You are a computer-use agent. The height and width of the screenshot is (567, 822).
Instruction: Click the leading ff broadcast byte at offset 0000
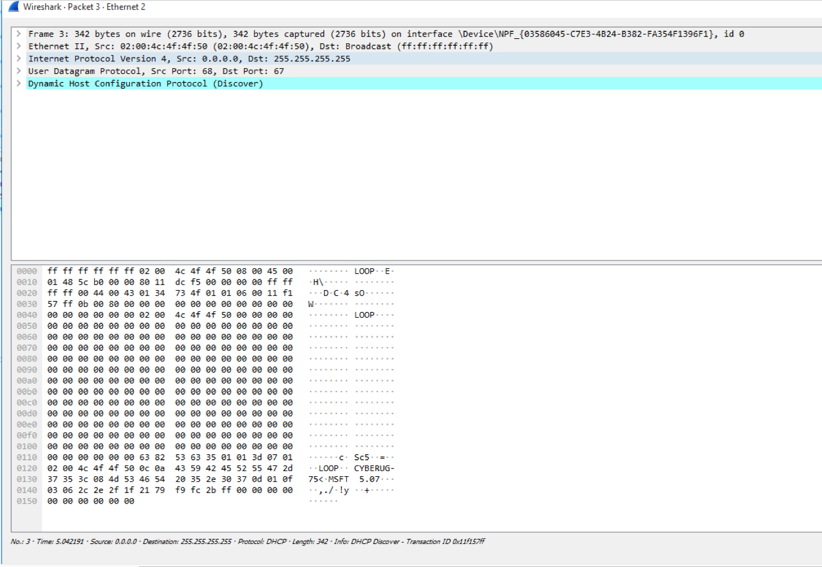pos(53,271)
